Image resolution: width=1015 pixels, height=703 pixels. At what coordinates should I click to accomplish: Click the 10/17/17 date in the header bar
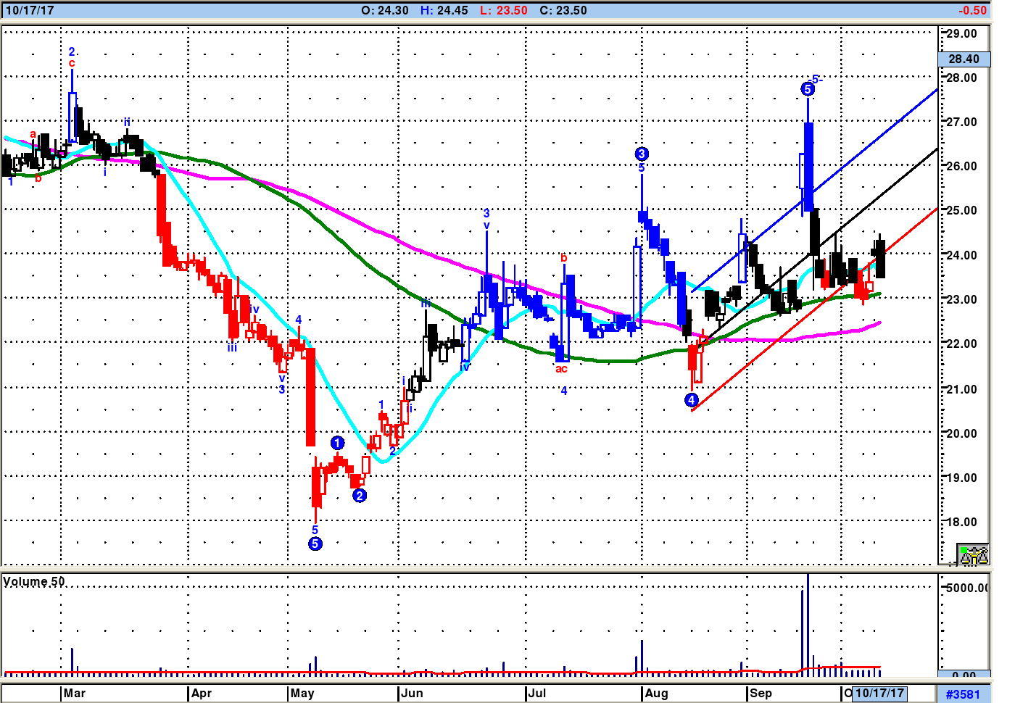point(30,10)
